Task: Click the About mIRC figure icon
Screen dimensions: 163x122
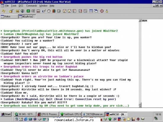Action: [x=107, y=11]
